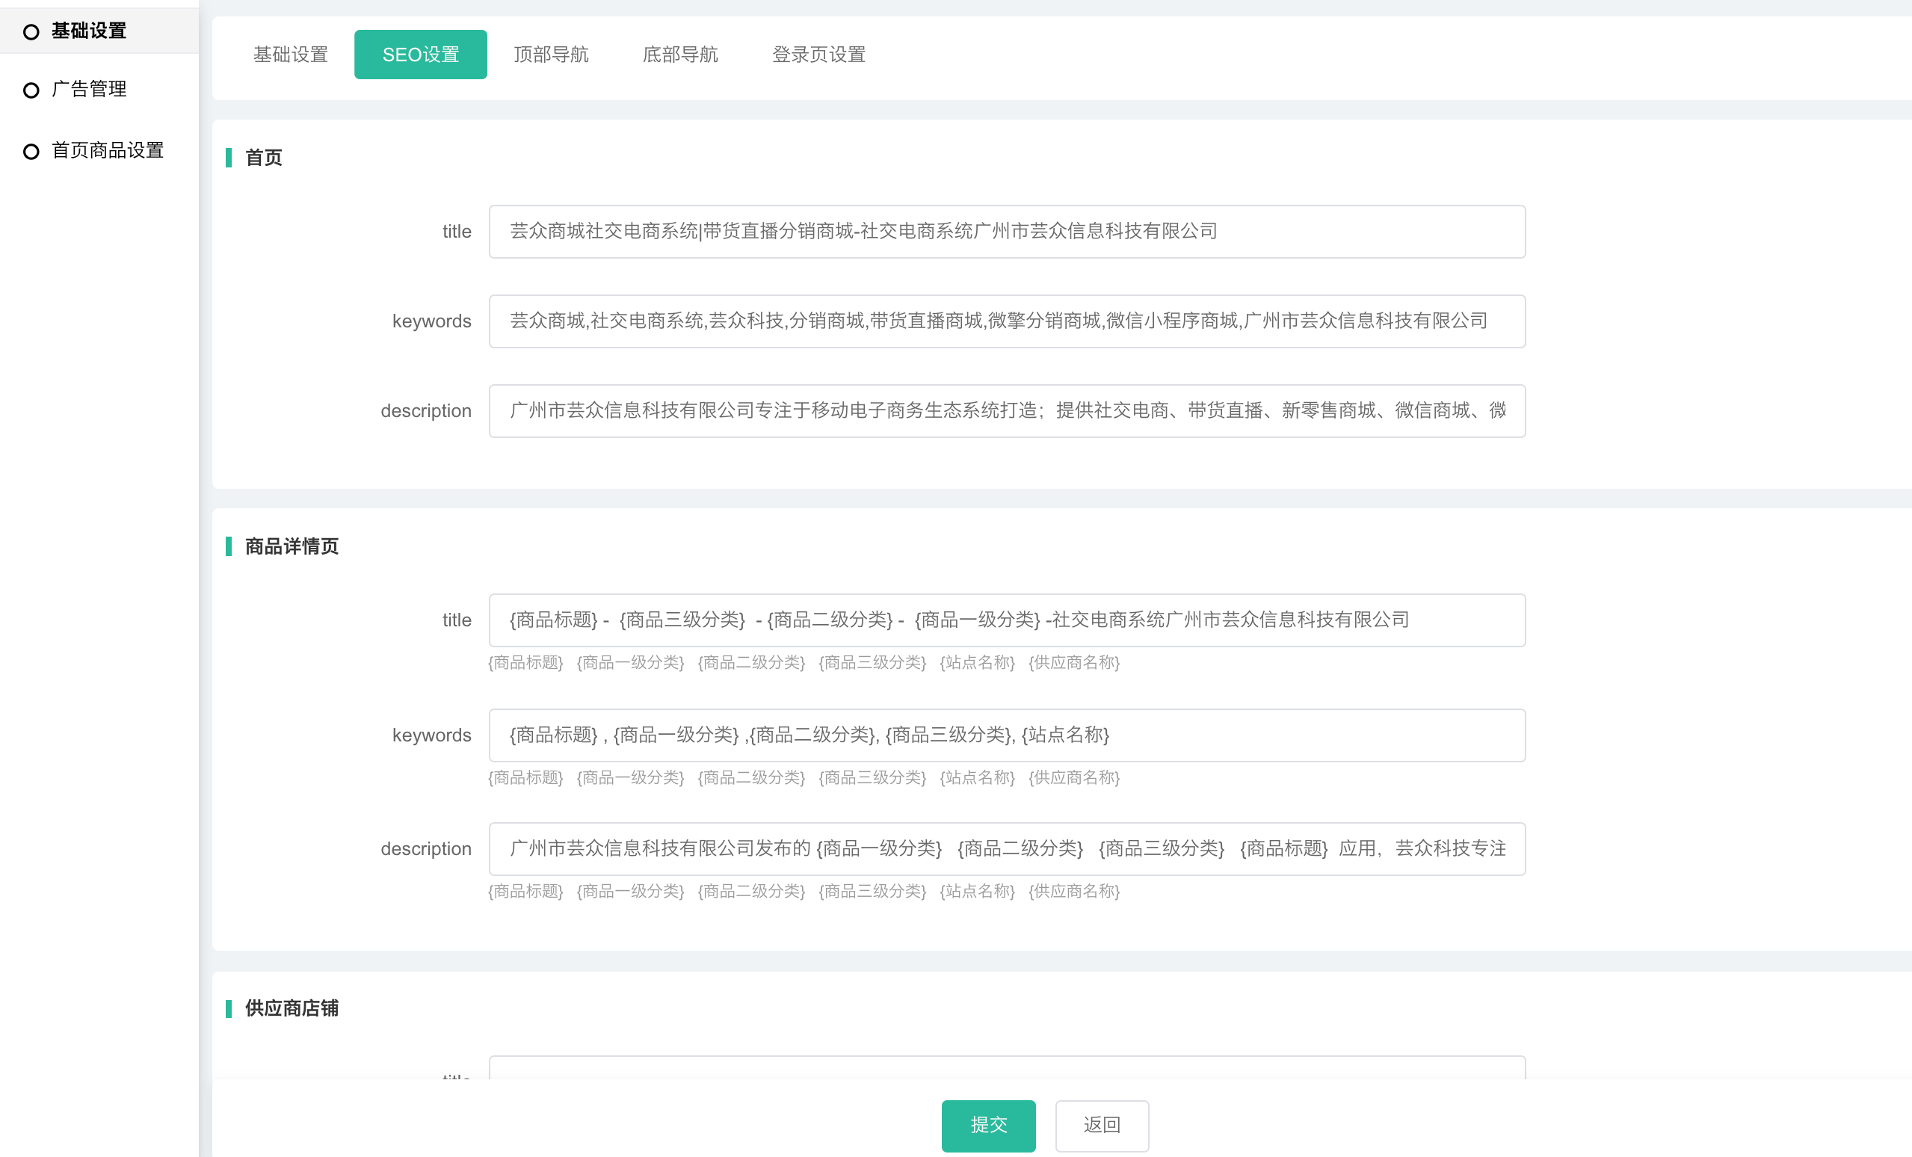Click circle icon beside 首页商品设置 in sidebar
The height and width of the screenshot is (1157, 1912).
click(x=31, y=151)
